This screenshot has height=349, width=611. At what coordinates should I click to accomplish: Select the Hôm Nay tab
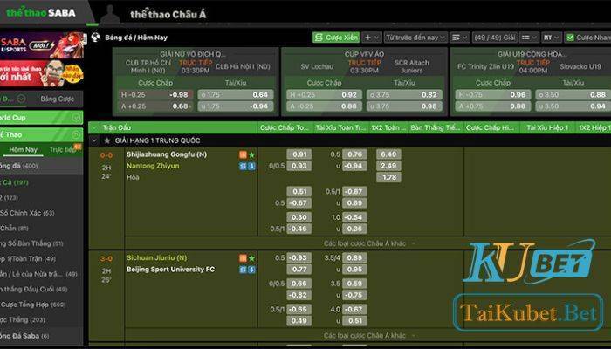tap(23, 149)
